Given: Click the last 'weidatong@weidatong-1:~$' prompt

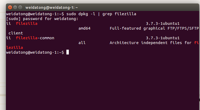Looking at the screenshot, I should (35, 52).
